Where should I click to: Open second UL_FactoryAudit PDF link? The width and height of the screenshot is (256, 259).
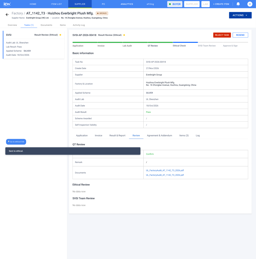point(165,175)
